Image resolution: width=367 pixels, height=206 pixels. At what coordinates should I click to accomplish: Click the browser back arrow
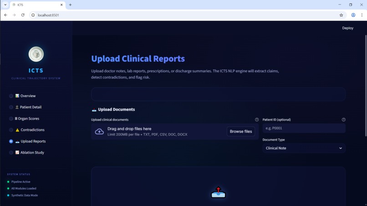click(5, 15)
